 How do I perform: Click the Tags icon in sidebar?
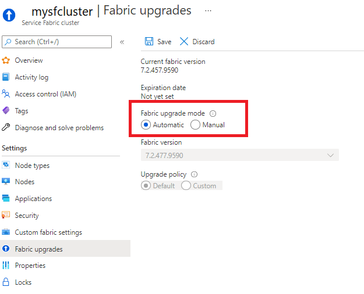click(6, 111)
